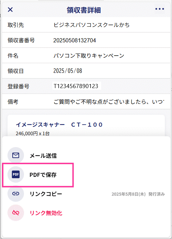Open the three-dot more options menu

click(160, 9)
